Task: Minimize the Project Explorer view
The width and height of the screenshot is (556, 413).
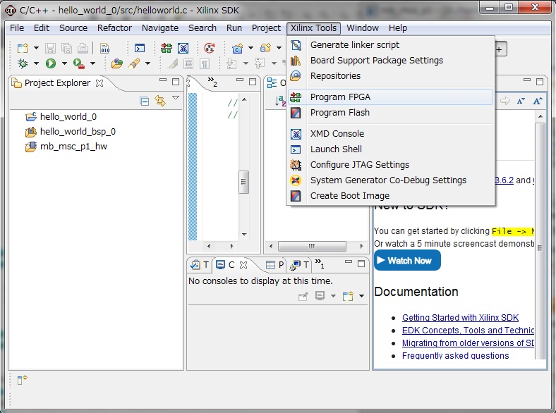Action: [x=163, y=80]
